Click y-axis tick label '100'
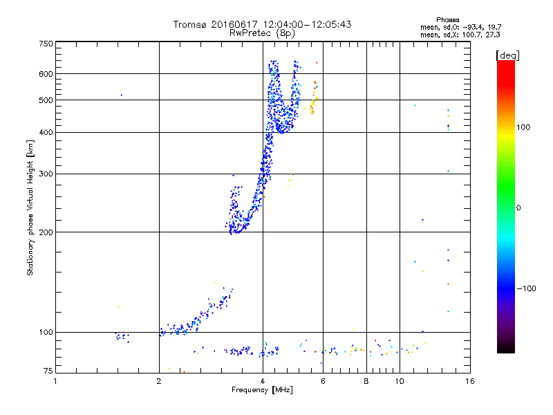The image size is (553, 415). (46, 333)
